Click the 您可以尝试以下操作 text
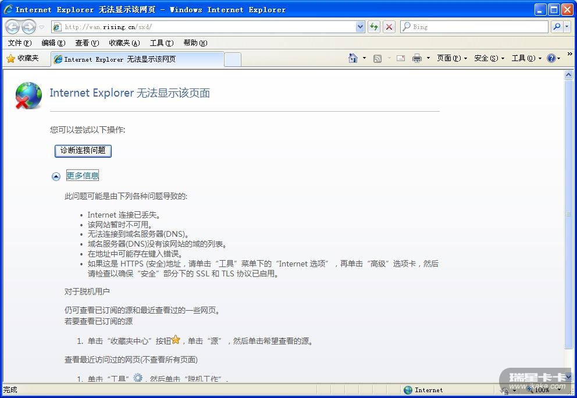Viewport: 577px width, 398px height. [88, 130]
